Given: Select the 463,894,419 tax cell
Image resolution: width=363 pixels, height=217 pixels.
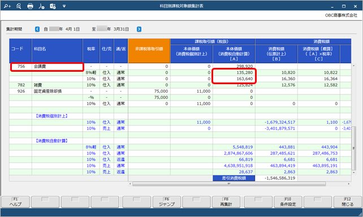Looking at the screenshot, I should click(x=276, y=166).
